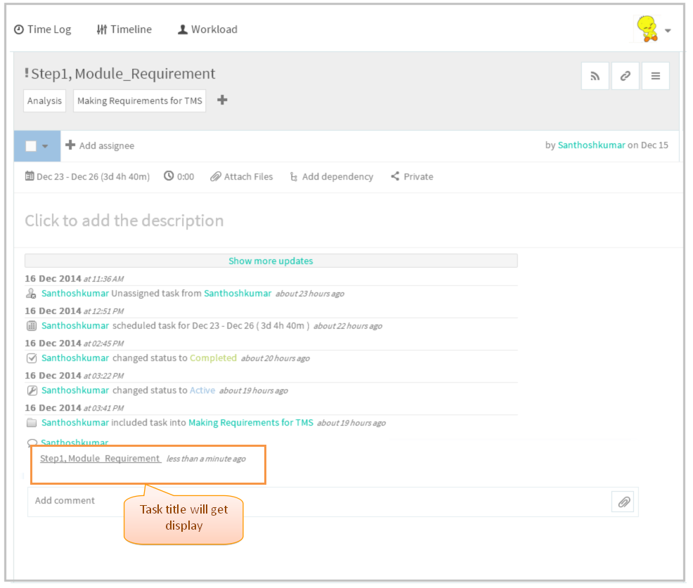Click the completed checkmark icon in updates

coord(32,358)
